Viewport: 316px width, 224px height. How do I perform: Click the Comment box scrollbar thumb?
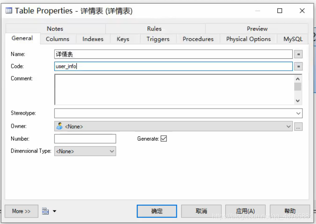point(297,87)
